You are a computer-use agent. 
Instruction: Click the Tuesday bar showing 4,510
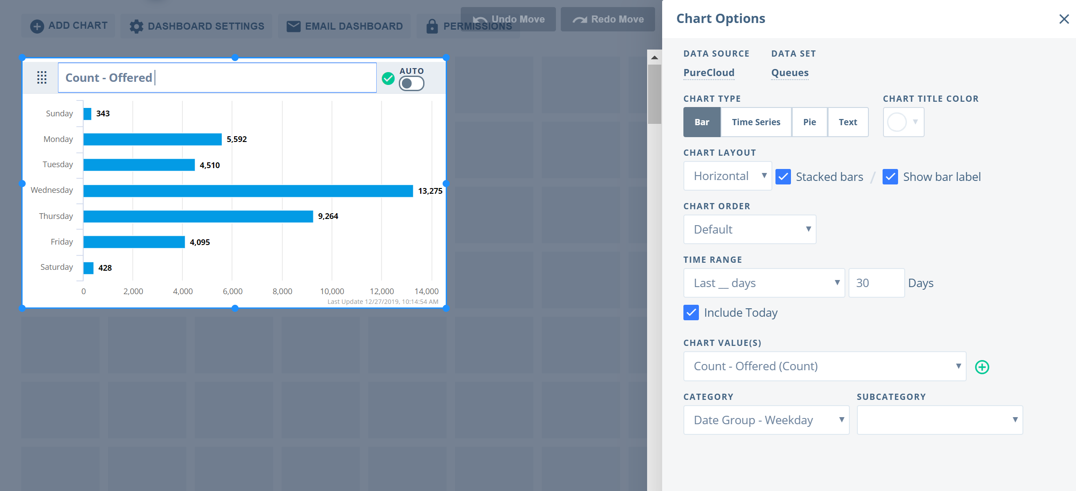point(139,165)
